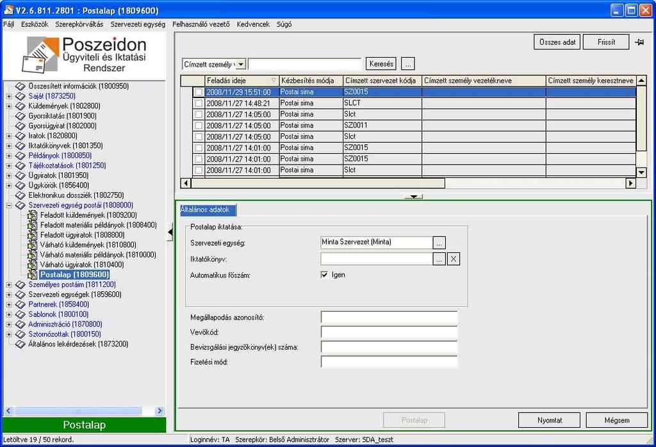This screenshot has height=447, width=656.
Task: Click the Feladott ügyiratok document icon
Action: pos(32,235)
